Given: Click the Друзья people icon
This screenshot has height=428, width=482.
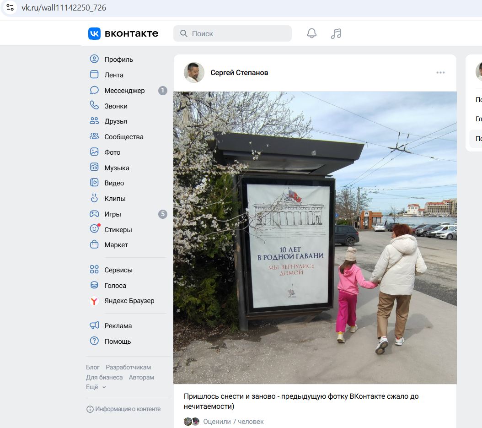Looking at the screenshot, I should (94, 121).
